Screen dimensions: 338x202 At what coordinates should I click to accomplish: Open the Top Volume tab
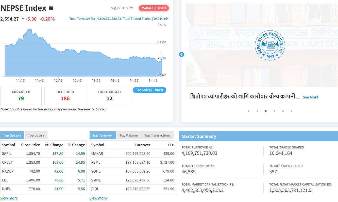pyautogui.click(x=129, y=135)
